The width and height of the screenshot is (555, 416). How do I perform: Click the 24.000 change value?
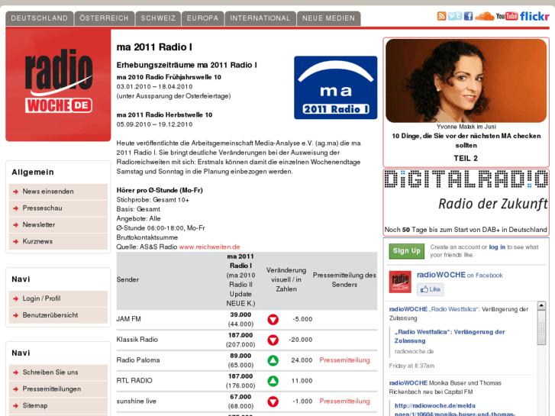(302, 360)
